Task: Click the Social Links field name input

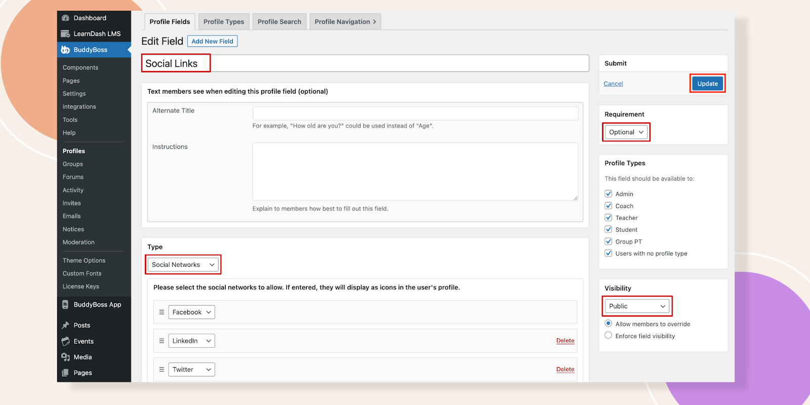Action: (365, 63)
